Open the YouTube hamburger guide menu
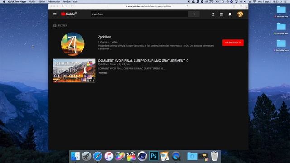Image resolution: width=290 pixels, height=163 pixels. (x=55, y=14)
